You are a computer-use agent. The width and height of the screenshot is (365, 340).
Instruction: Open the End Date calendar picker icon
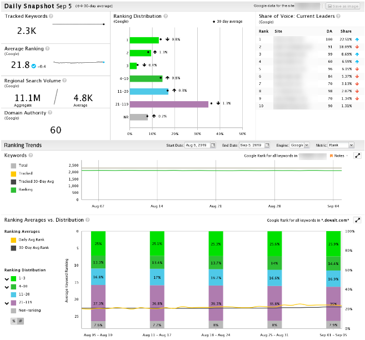[267, 146]
